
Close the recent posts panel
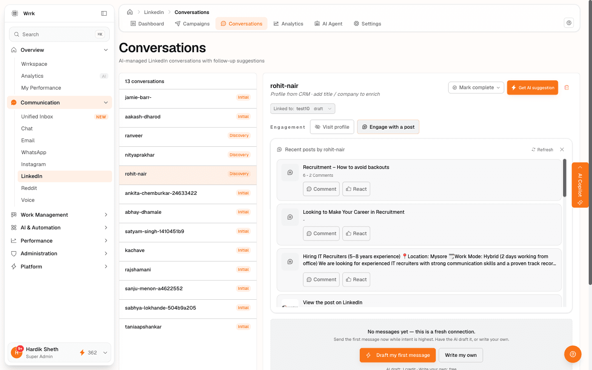click(x=562, y=150)
